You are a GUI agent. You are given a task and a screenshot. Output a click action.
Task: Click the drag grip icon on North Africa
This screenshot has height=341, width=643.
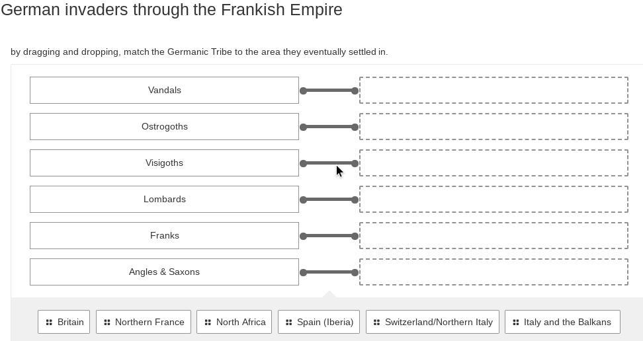(x=208, y=322)
